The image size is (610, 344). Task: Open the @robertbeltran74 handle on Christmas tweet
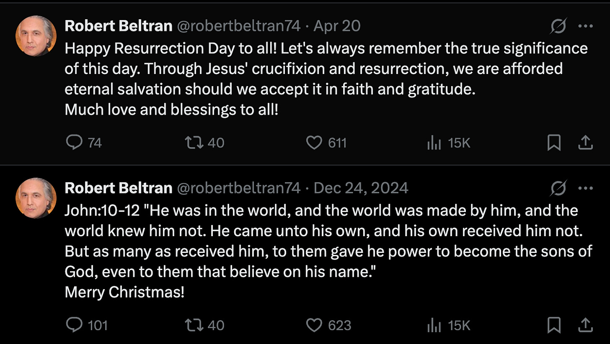239,188
